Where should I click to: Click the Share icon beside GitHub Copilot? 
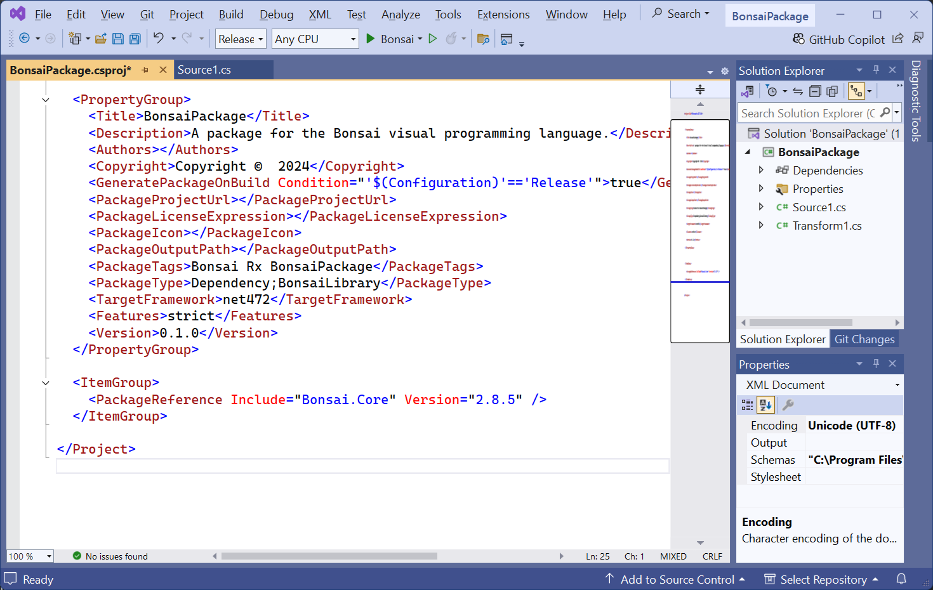tap(897, 39)
